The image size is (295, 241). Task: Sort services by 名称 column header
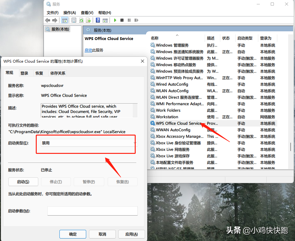click(177, 38)
